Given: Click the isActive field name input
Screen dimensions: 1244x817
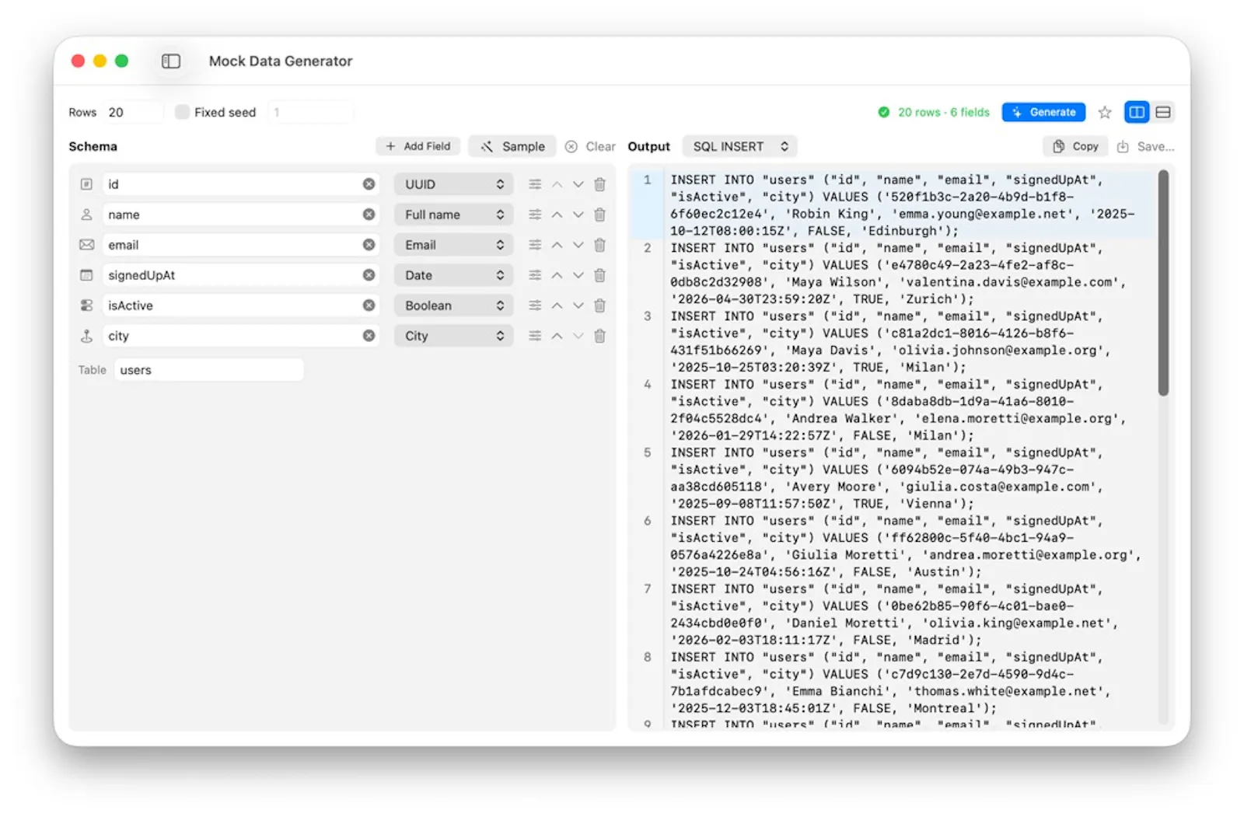Looking at the screenshot, I should click(x=241, y=306).
